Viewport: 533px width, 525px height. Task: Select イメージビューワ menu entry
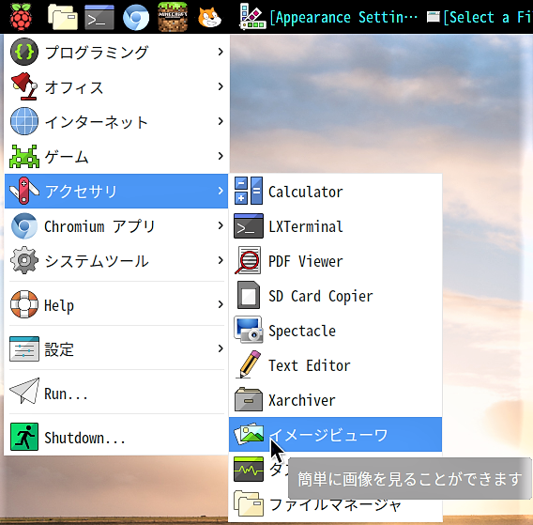coord(335,435)
